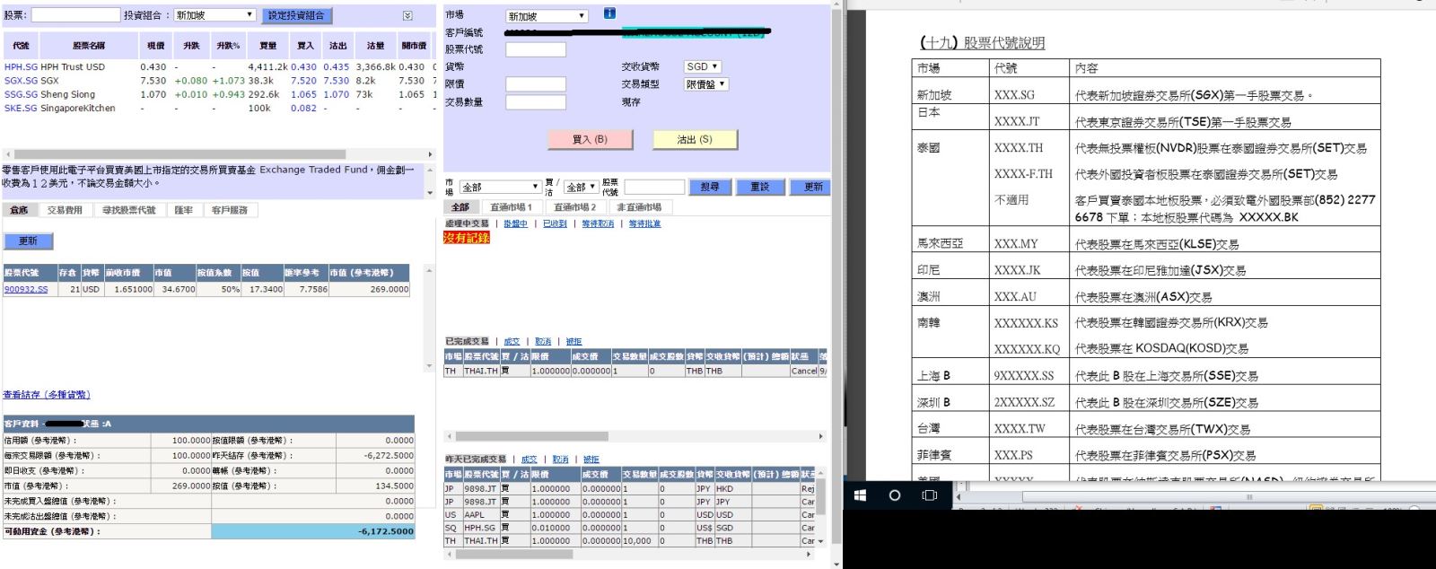The image size is (1436, 569).
Task: Click the 查看結存 (多種貨幣) link
Action: [47, 395]
